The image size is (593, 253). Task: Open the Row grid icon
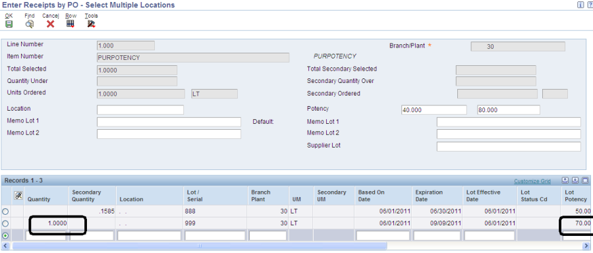pyautogui.click(x=71, y=24)
